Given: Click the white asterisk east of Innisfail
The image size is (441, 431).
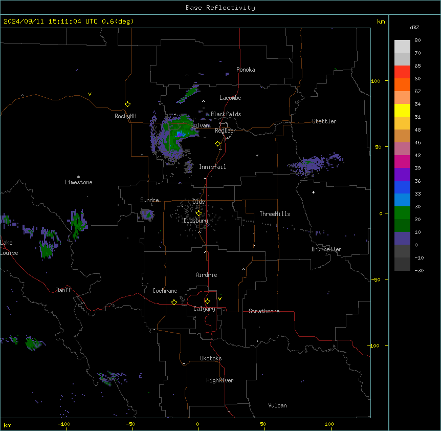Looking at the screenshot, I should (x=257, y=155).
